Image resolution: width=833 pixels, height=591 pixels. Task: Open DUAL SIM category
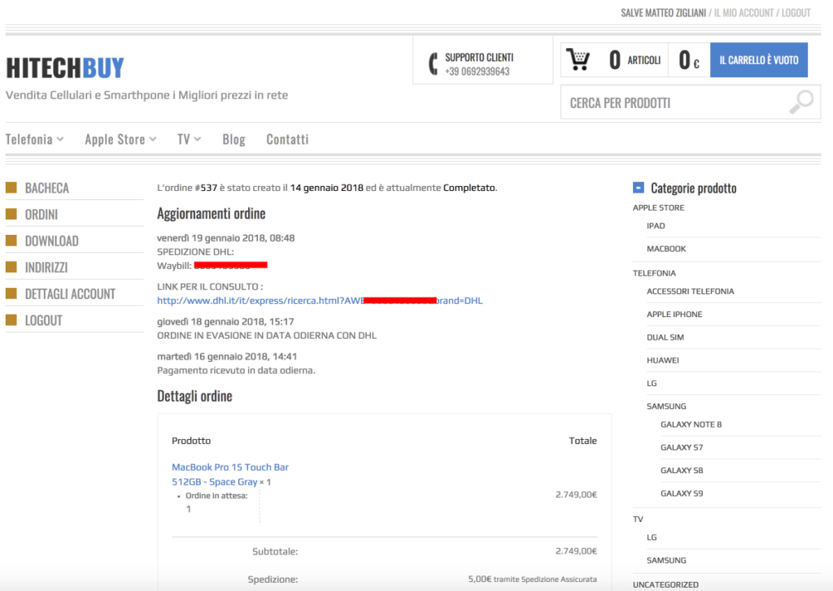(665, 337)
